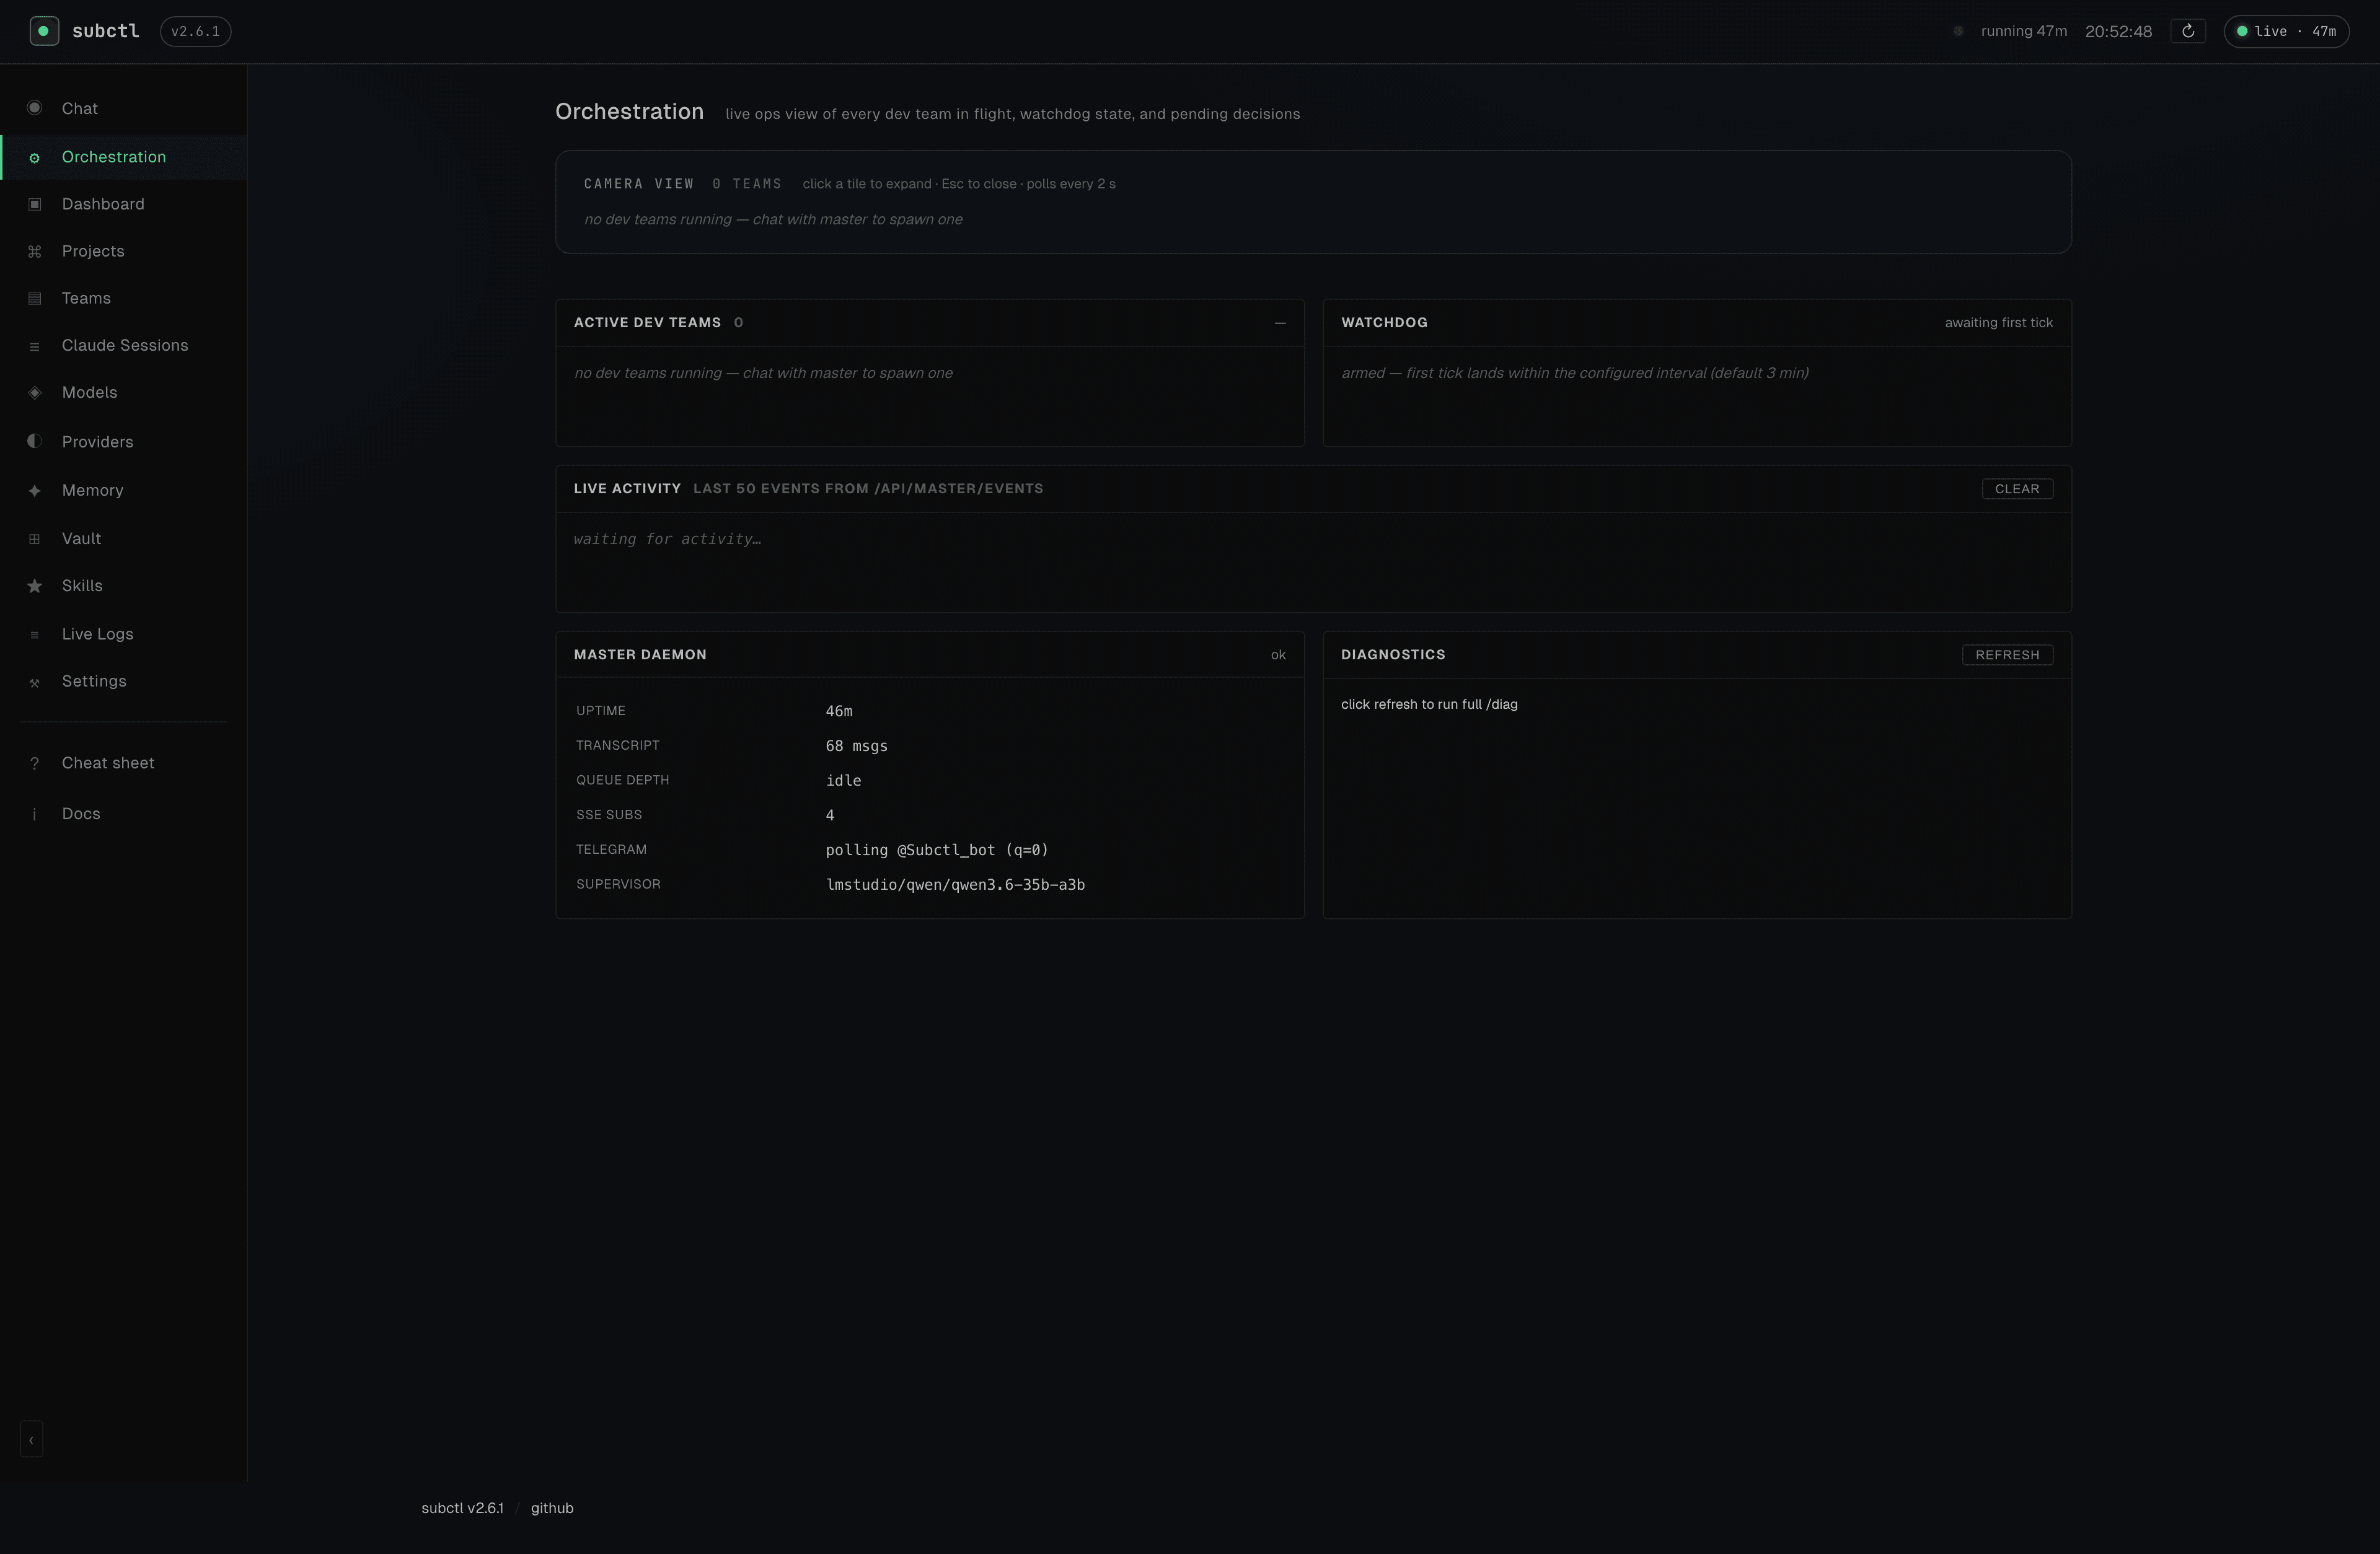Viewport: 2380px width, 1554px height.
Task: Click the Teams sidebar icon
Action: click(35, 299)
